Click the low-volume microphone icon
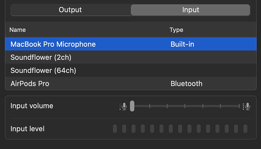261x149 pixels. 123,106
